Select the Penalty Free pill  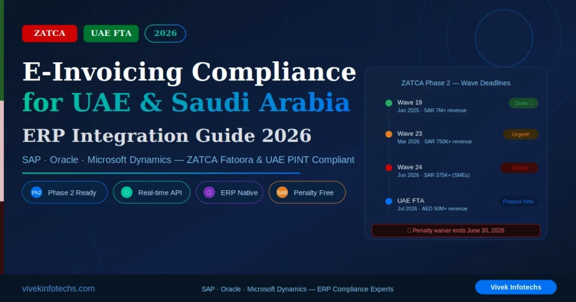tap(307, 193)
